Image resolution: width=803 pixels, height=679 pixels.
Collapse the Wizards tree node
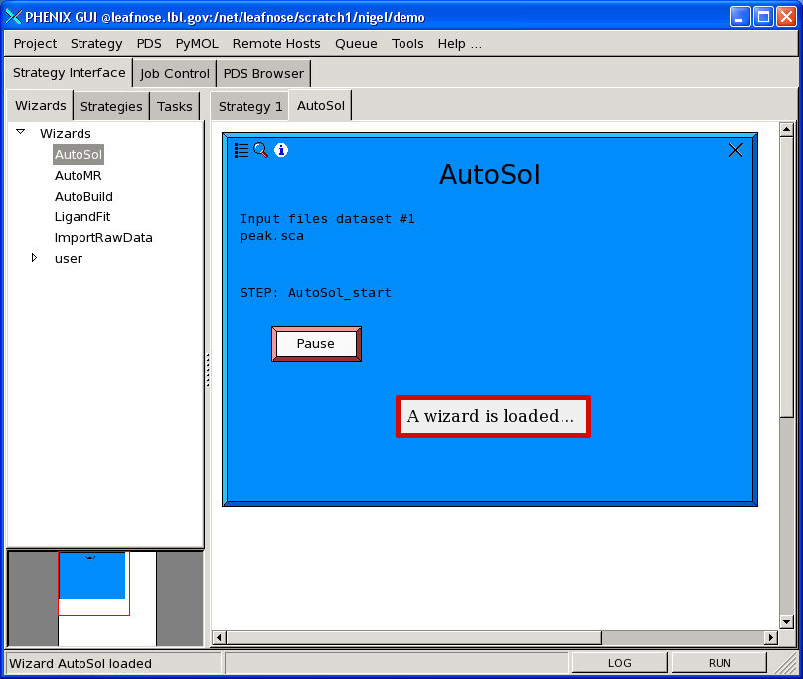click(x=21, y=132)
